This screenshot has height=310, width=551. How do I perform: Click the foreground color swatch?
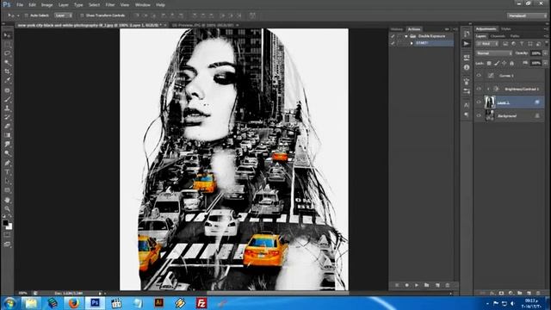(5, 223)
